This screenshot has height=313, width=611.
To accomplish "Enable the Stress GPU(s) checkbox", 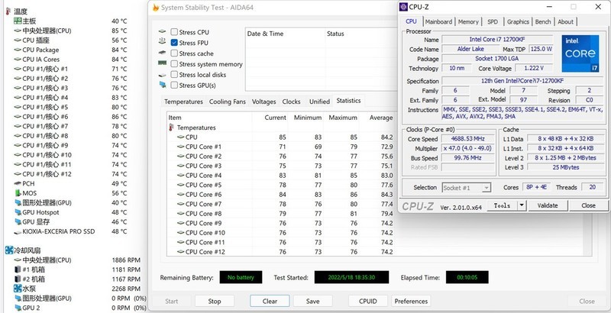I will pos(175,86).
